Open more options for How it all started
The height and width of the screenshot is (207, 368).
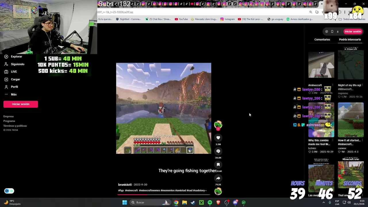click(x=362, y=141)
